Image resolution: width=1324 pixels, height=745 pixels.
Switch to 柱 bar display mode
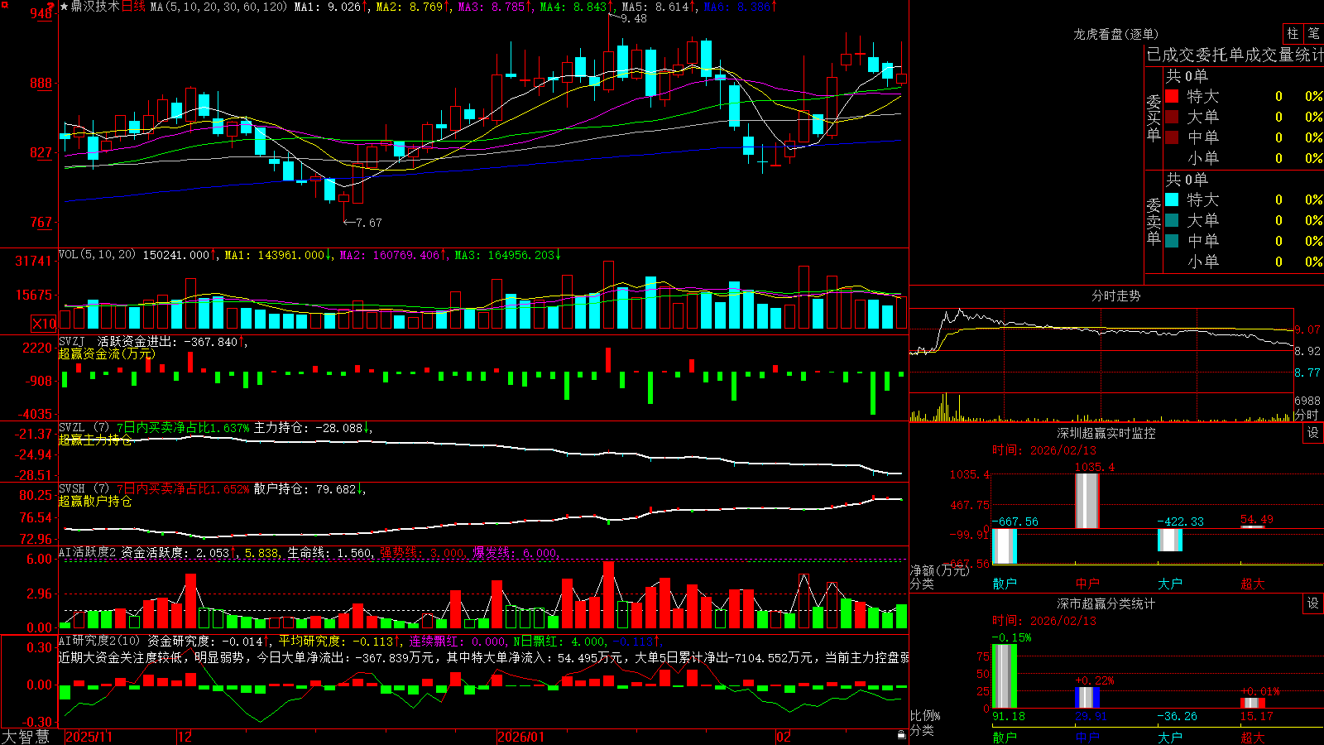pyautogui.click(x=1293, y=33)
